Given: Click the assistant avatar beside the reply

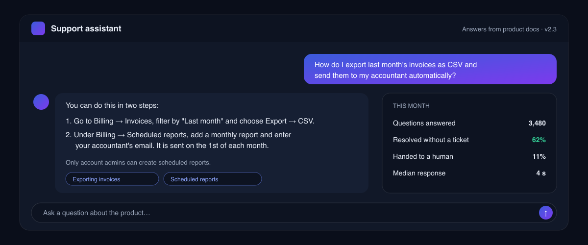Looking at the screenshot, I should pos(41,102).
